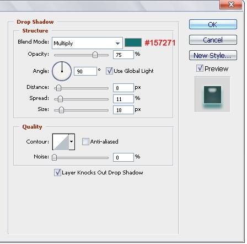Click the Distance slider handle
The height and width of the screenshot is (244, 247).
tap(58, 88)
